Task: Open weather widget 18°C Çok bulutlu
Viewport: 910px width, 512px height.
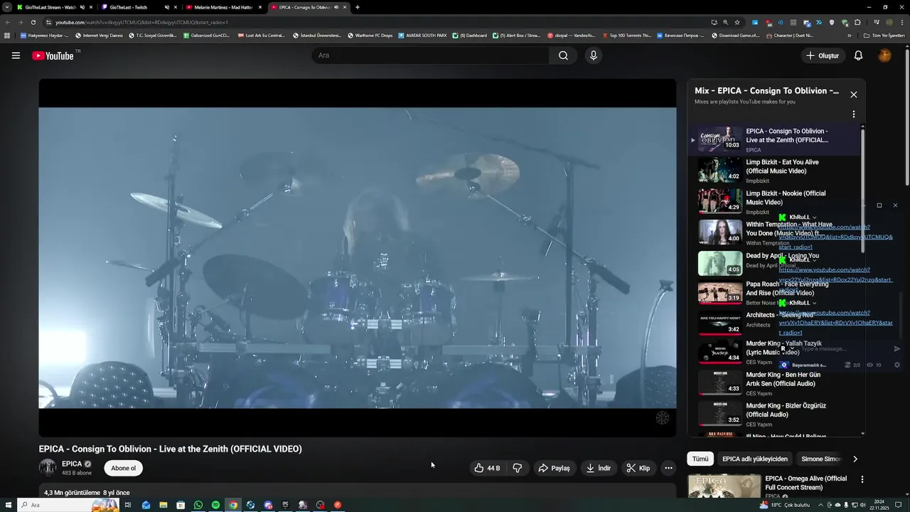Action: pos(784,505)
